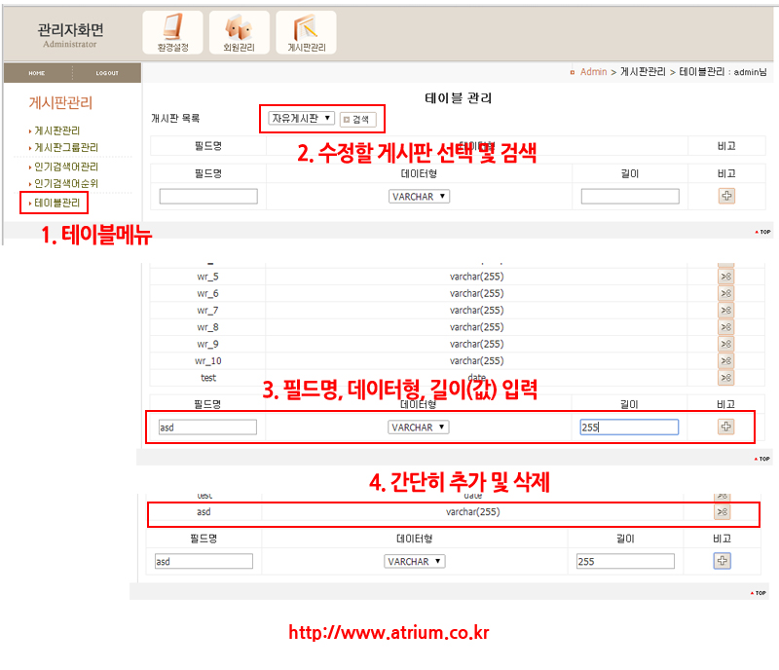
Task: Click the LOGOUT tab in sidebar
Action: point(107,73)
